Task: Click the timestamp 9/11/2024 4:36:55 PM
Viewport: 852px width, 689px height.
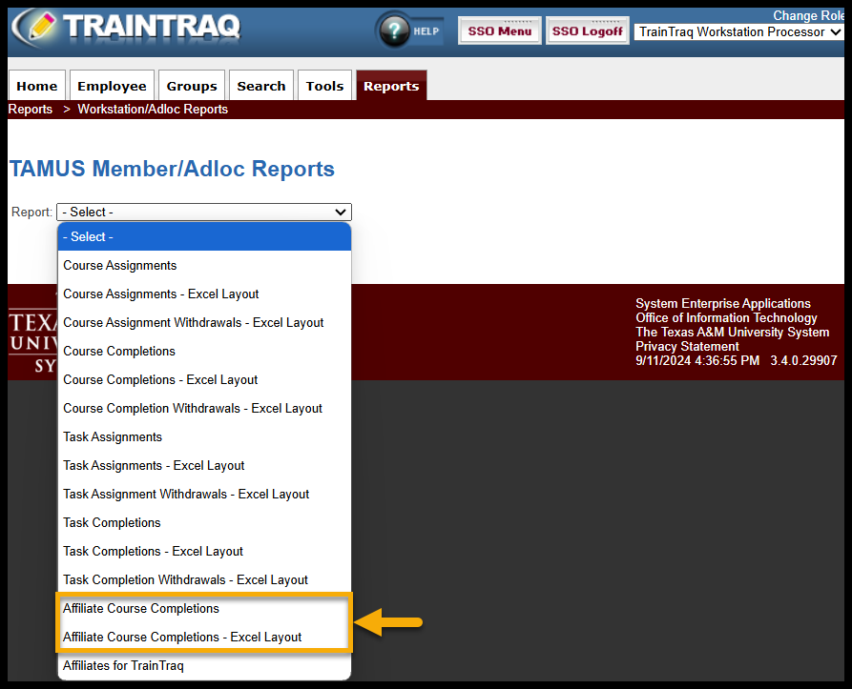Action: click(x=697, y=361)
